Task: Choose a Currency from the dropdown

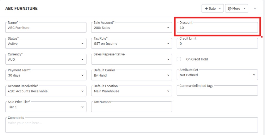Action: [46, 59]
